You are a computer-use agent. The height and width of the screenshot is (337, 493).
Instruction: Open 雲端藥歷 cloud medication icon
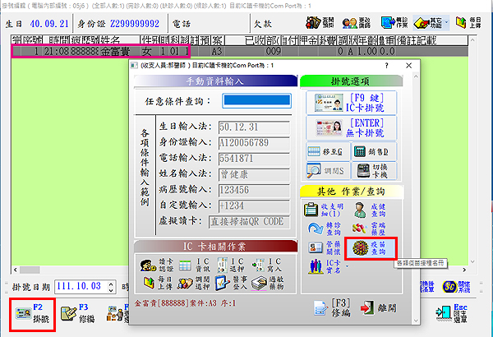click(362, 229)
